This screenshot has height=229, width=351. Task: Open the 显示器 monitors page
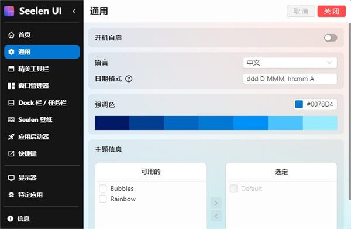click(42, 177)
